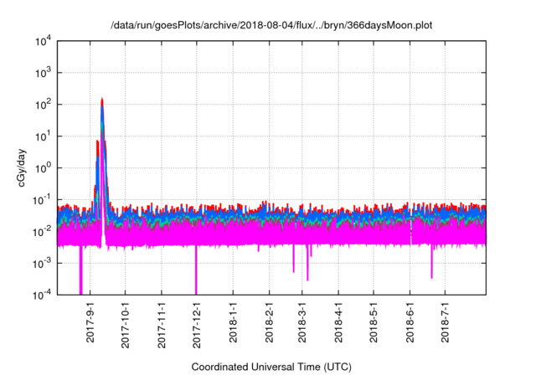This screenshot has height=375, width=536.
Task: Click the 10^2 y-axis tick label
Action: pyautogui.click(x=44, y=105)
